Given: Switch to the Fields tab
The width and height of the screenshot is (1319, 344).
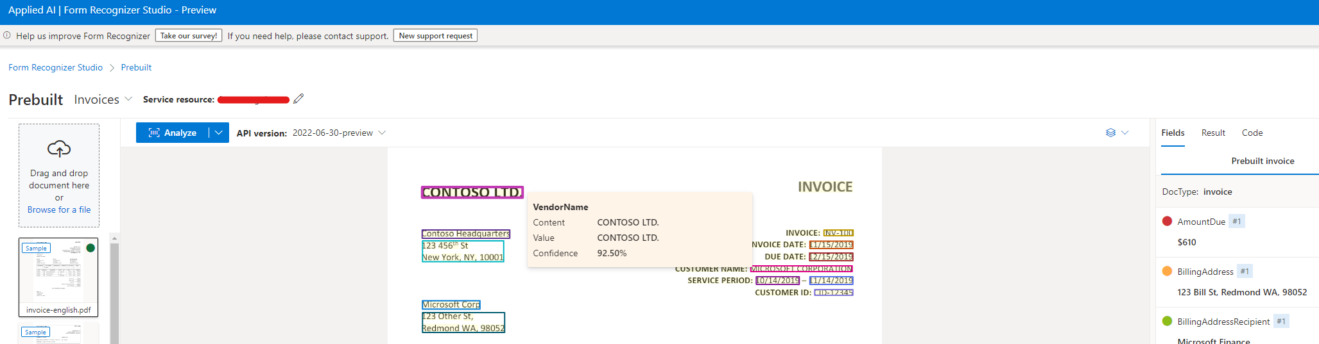Looking at the screenshot, I should coord(1173,133).
